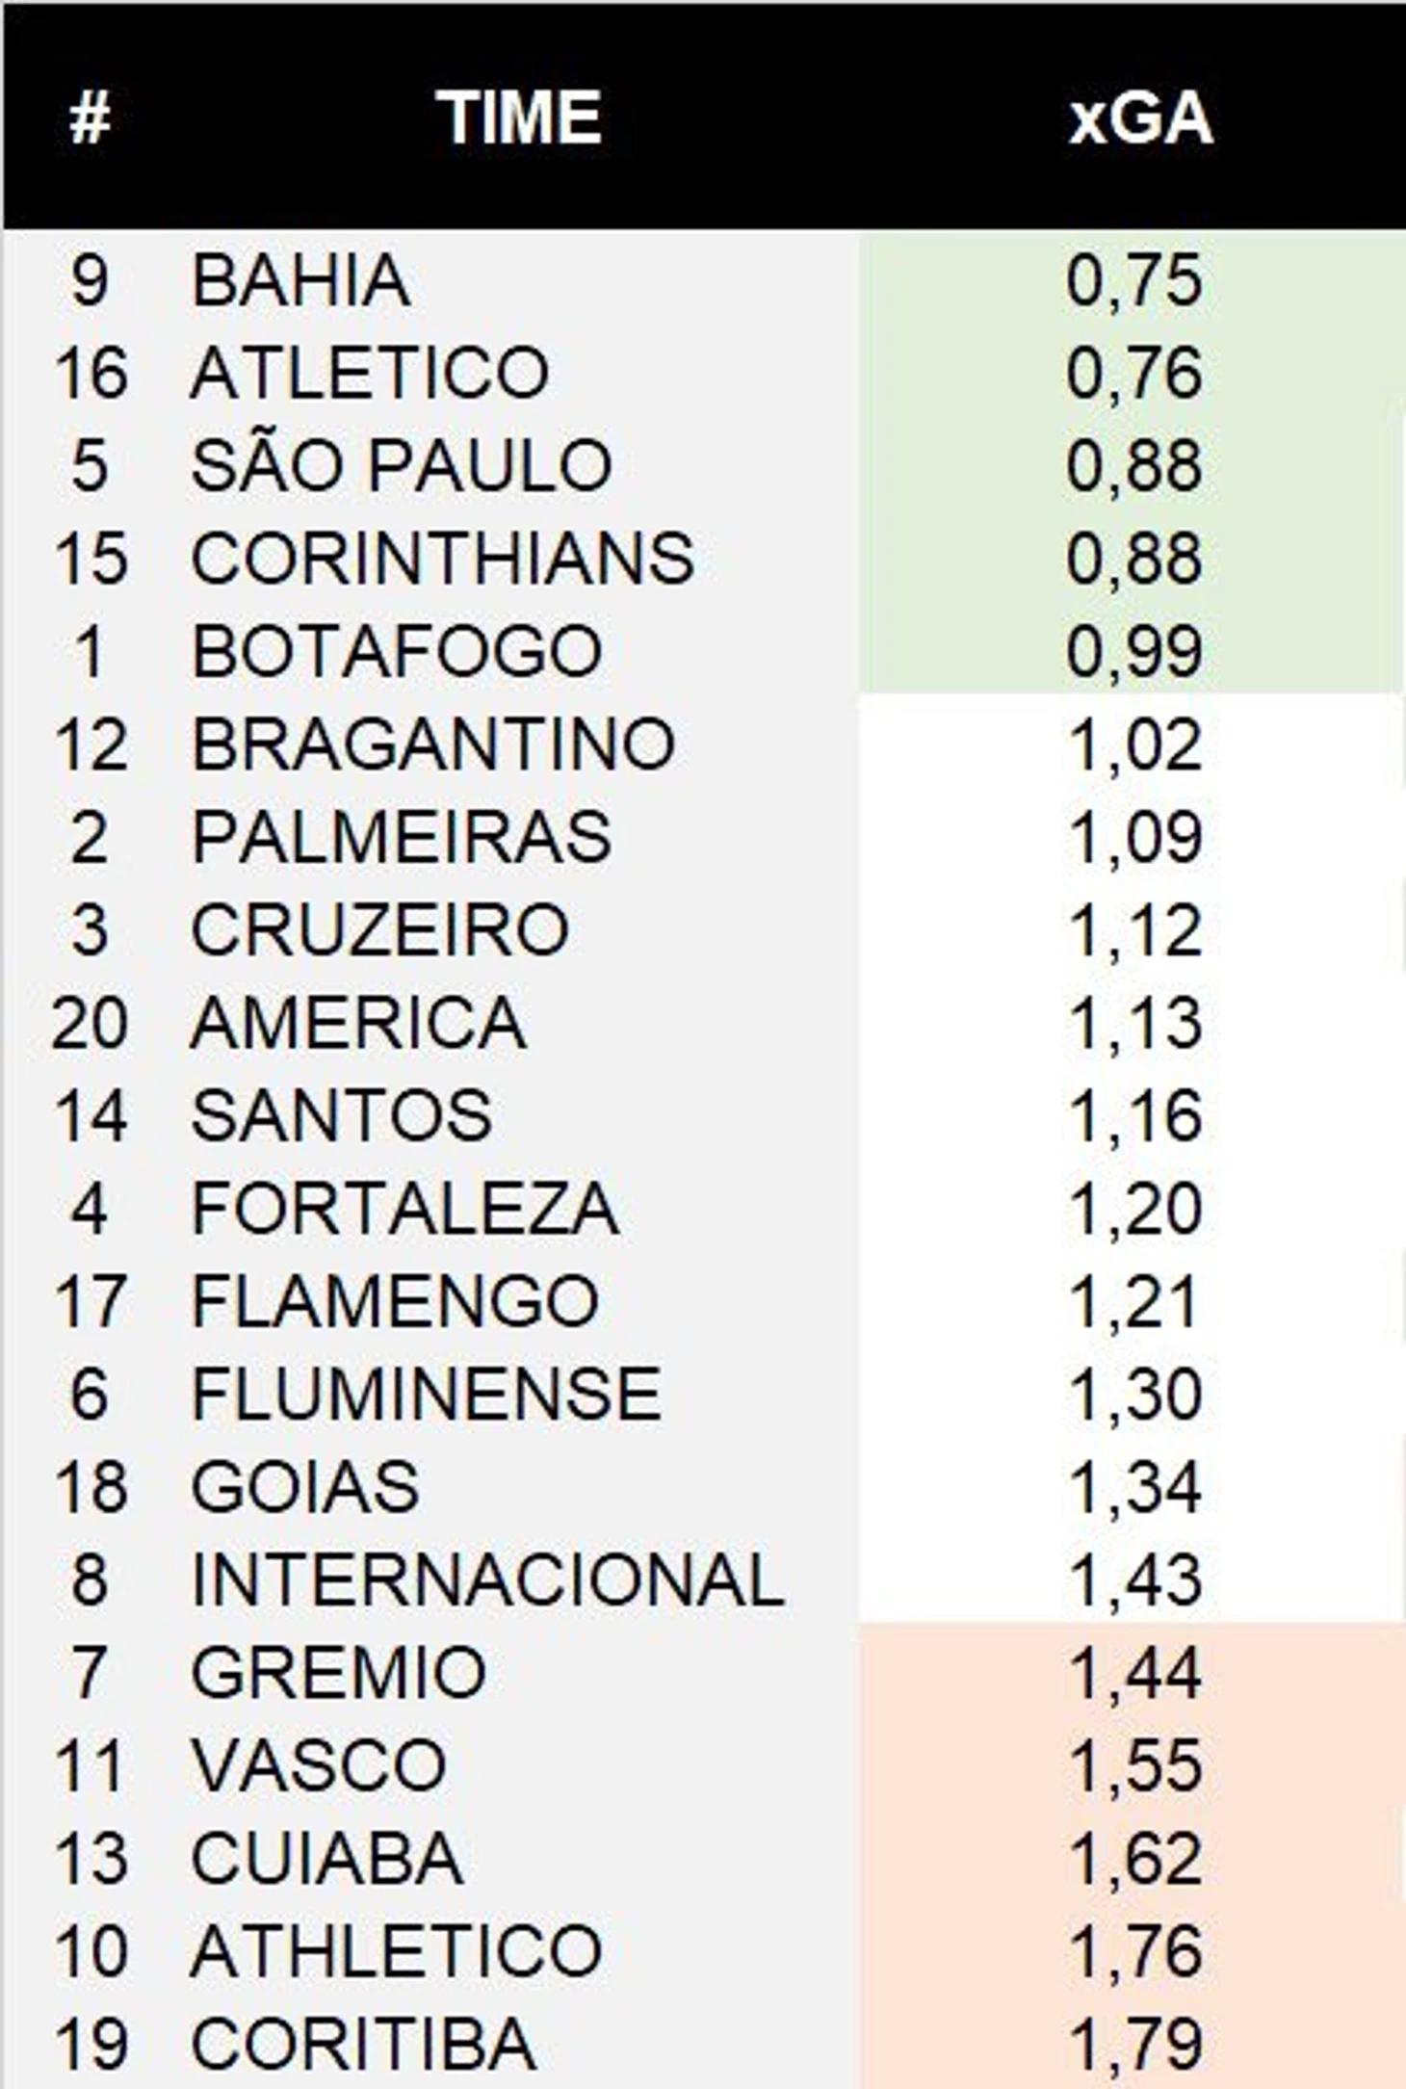Image resolution: width=1406 pixels, height=2089 pixels.
Task: Select PALMEIRAS xGA value 1,09
Action: point(1136,838)
